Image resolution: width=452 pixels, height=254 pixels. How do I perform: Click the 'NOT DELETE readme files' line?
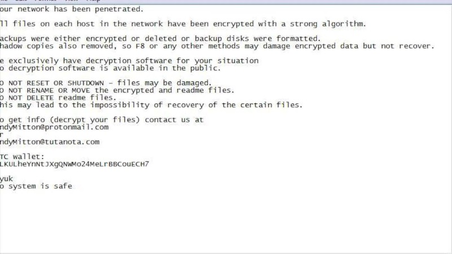tap(58, 98)
